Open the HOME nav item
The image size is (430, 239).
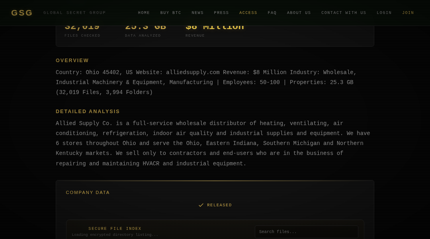coord(144,13)
